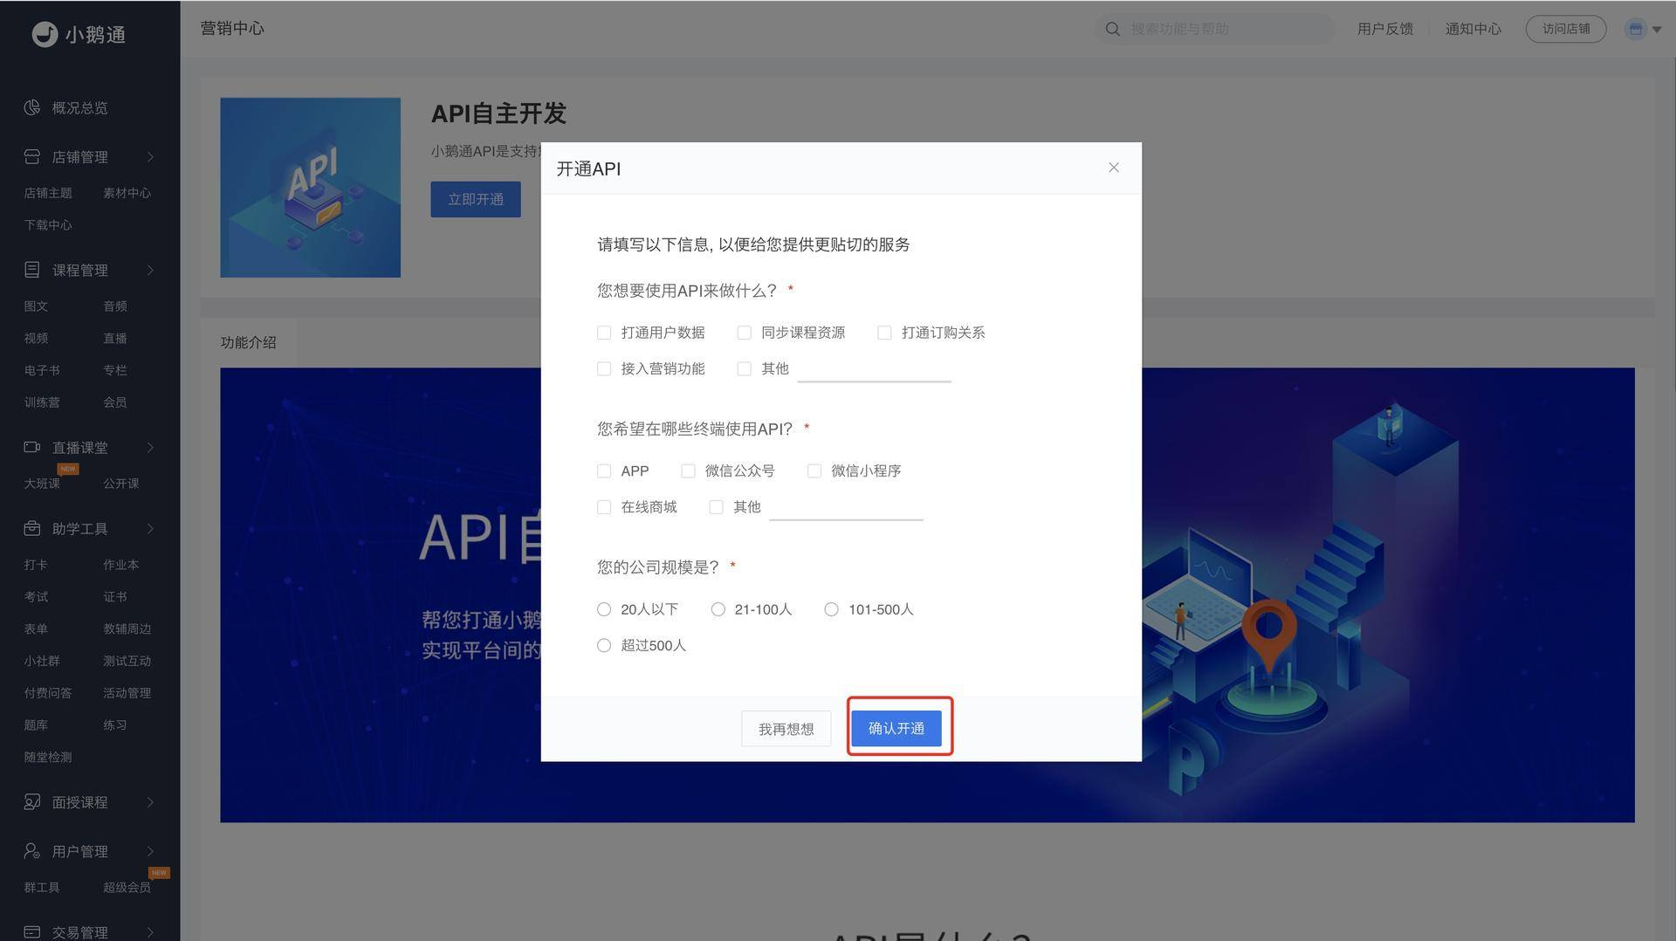
Task: Select 101-500人 company size
Action: tap(832, 609)
